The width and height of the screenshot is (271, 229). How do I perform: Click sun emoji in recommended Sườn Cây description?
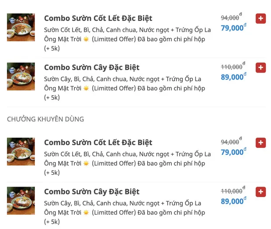[x=86, y=213]
